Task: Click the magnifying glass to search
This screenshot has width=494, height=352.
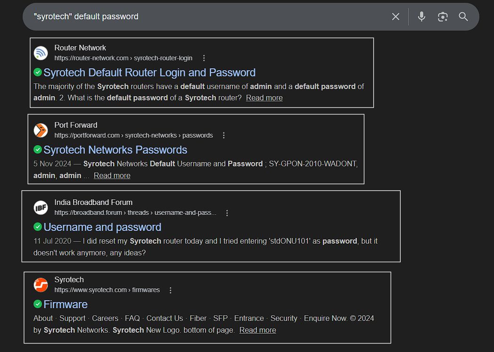Action: pos(463,16)
